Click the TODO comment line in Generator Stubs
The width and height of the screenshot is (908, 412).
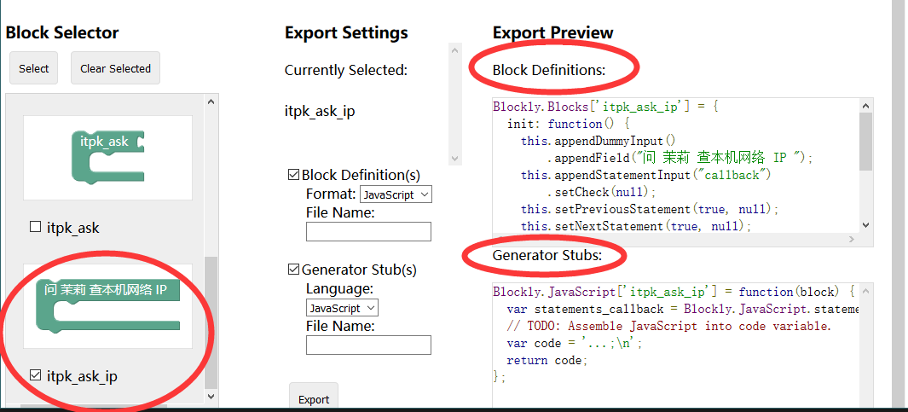(668, 326)
